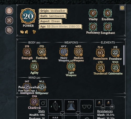Click the golden question marks icon
Screen dimensions: 131x119
34,32
